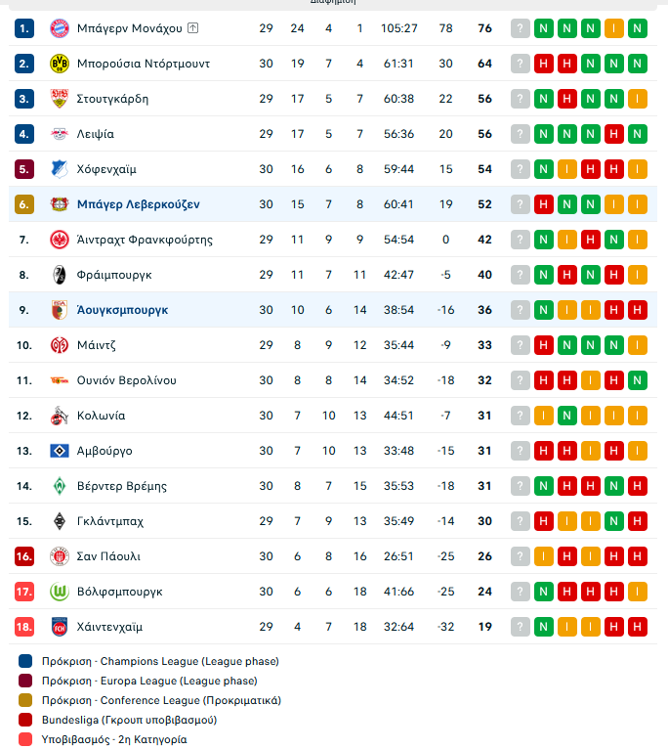Click the rank 16 badge for Σαν Πάουλι

coord(24,556)
